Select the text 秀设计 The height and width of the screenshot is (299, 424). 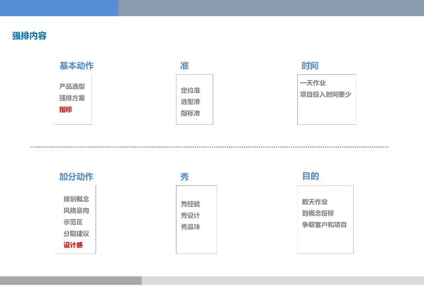click(x=190, y=216)
